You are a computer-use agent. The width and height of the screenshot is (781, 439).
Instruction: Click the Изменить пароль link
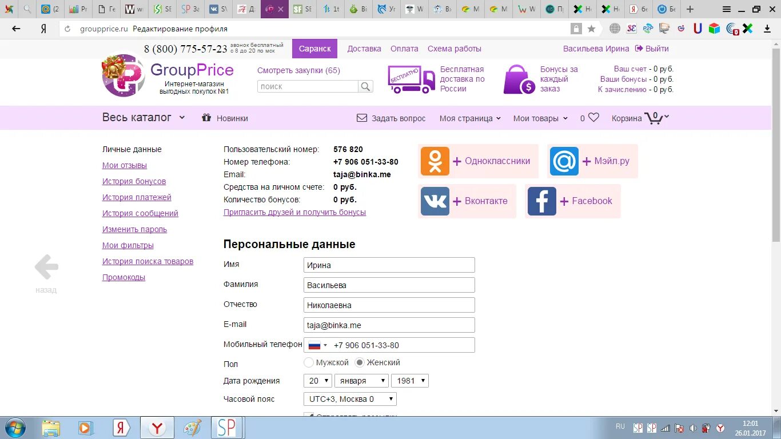click(x=134, y=229)
